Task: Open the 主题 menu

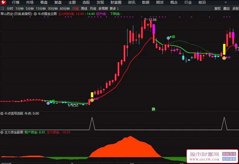Action: 72,2
